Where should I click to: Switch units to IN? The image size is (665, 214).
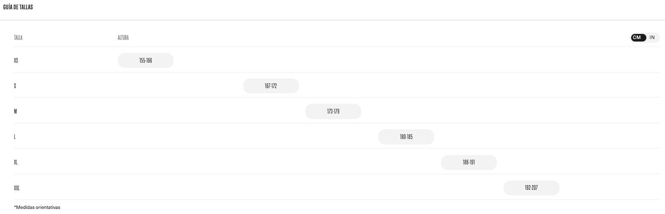point(652,38)
